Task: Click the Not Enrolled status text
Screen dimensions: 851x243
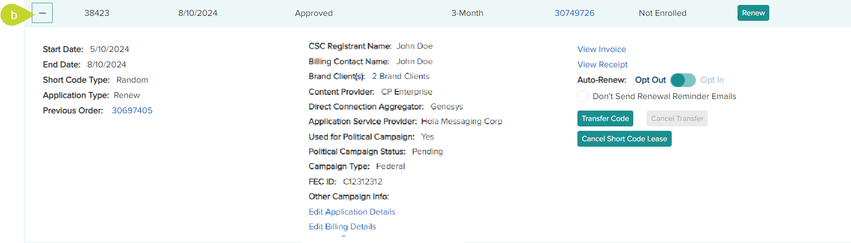Action: pos(662,13)
